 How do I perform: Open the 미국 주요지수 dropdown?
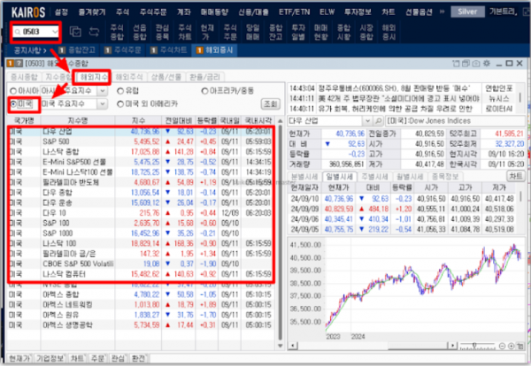coord(102,103)
